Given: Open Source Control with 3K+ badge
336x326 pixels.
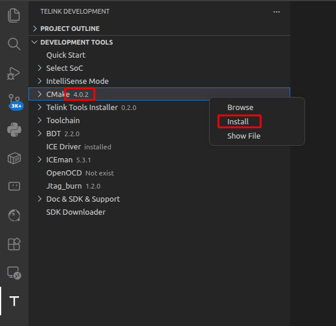Looking at the screenshot, I should pyautogui.click(x=16, y=102).
